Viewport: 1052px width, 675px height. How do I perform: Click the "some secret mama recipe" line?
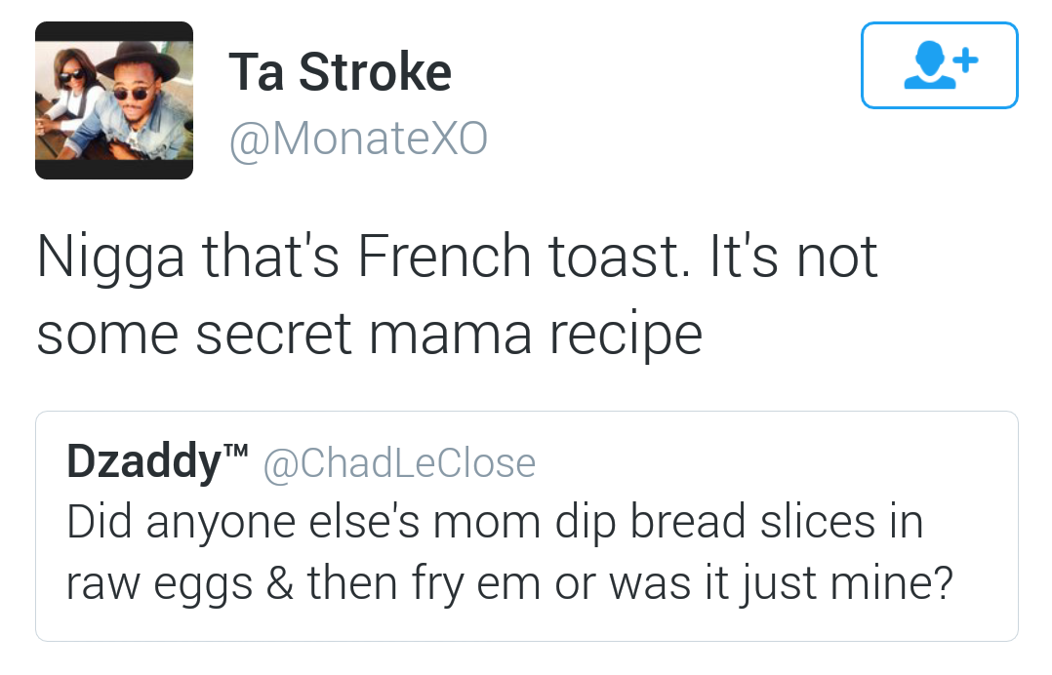(x=369, y=334)
